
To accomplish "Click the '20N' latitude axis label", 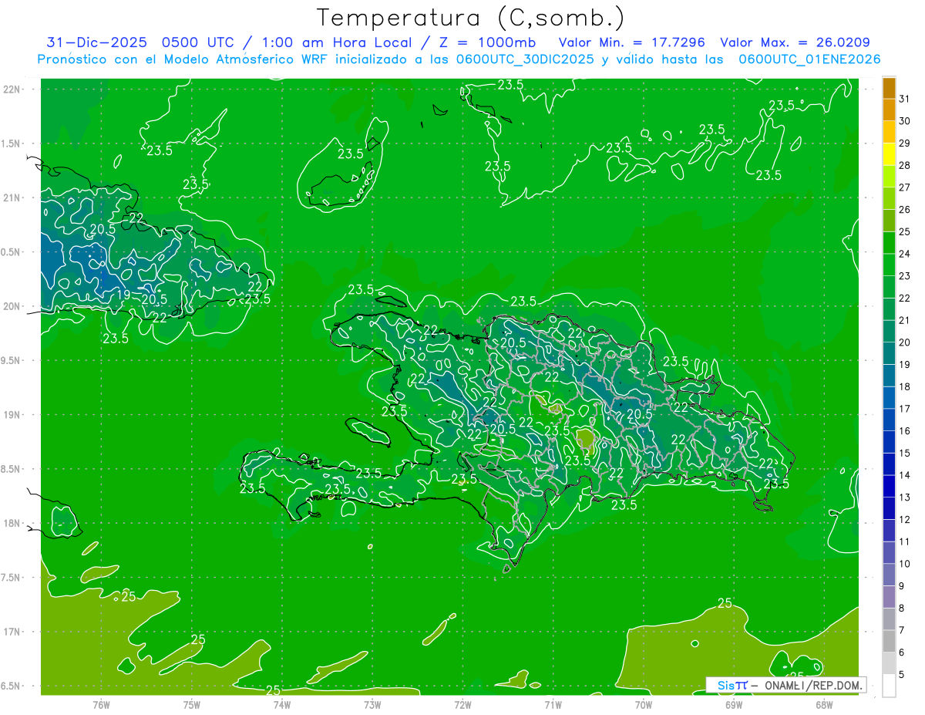I will pos(13,306).
